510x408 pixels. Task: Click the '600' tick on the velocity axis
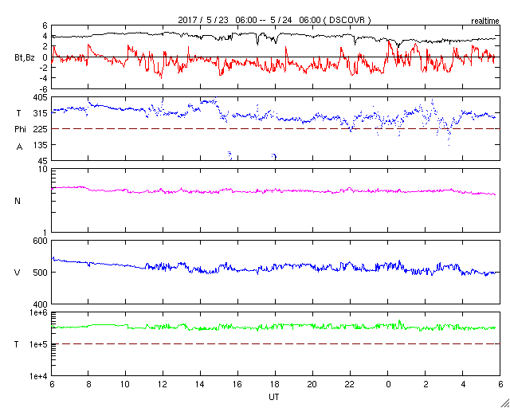pyautogui.click(x=41, y=241)
